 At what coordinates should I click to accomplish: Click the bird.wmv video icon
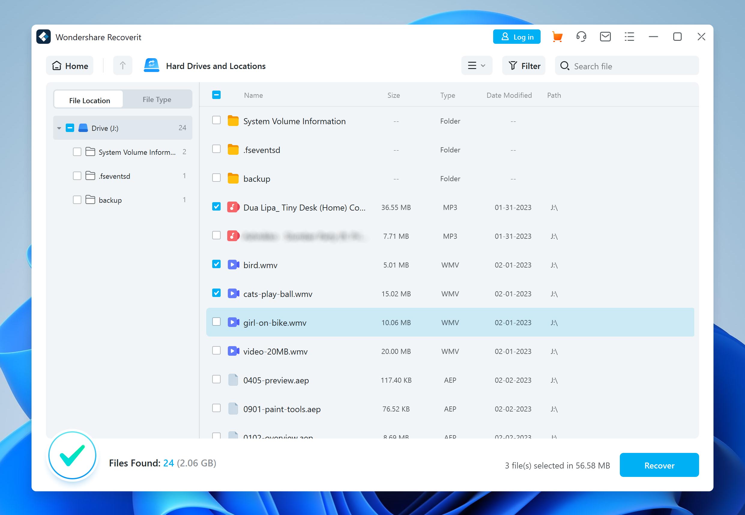233,265
